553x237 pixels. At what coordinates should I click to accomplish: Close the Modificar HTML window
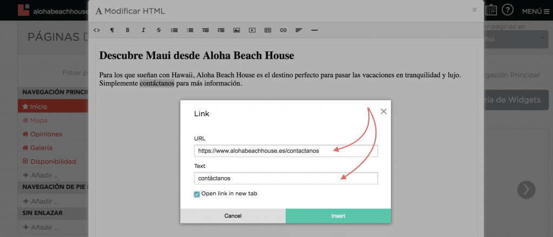click(x=474, y=10)
